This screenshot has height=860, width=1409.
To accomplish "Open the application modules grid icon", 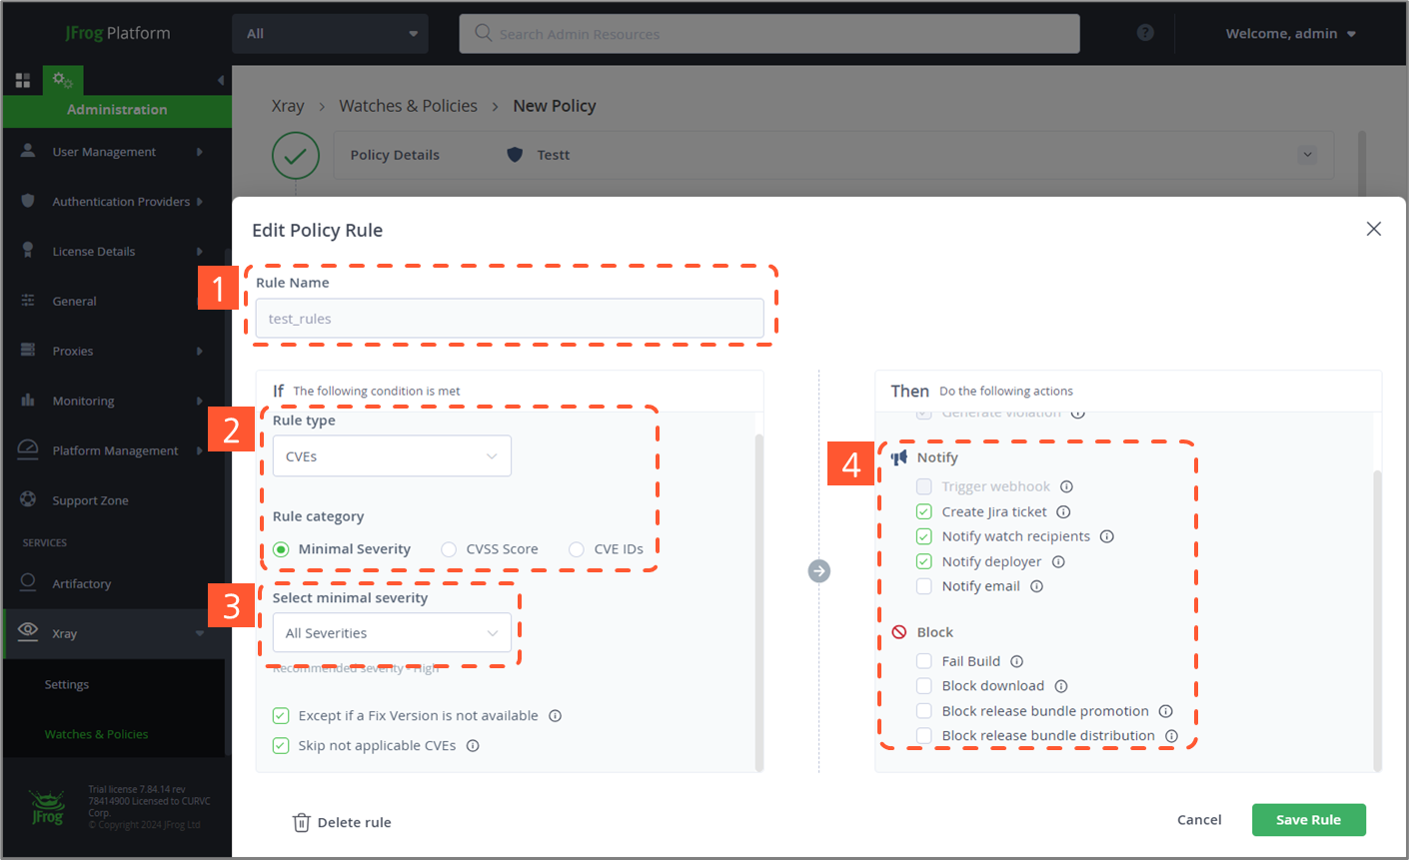I will (23, 80).
